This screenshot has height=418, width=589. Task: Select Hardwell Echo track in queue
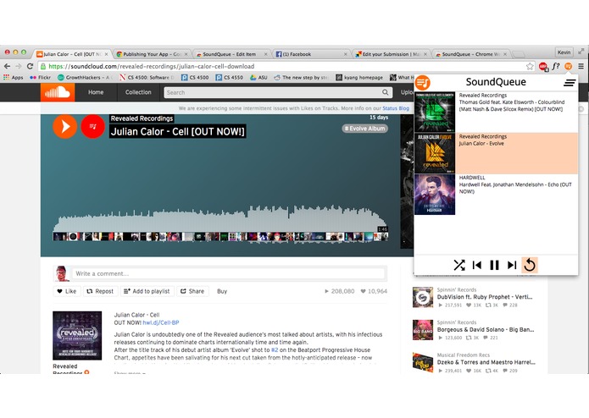click(496, 194)
